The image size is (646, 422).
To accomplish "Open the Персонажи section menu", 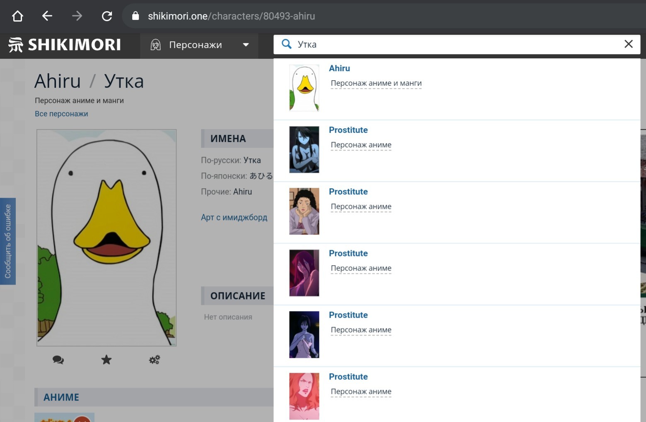I will 195,45.
